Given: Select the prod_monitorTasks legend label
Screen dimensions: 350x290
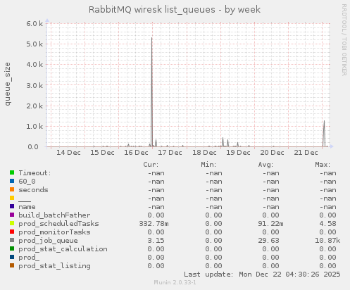Looking at the screenshot, I should pyautogui.click(x=54, y=232).
